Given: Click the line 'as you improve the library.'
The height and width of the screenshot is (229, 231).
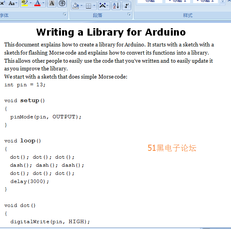Looking at the screenshot, I should point(36,69).
